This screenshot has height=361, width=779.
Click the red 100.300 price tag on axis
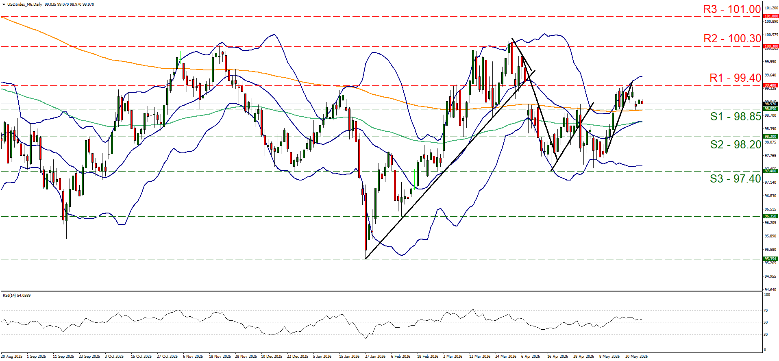(770, 46)
